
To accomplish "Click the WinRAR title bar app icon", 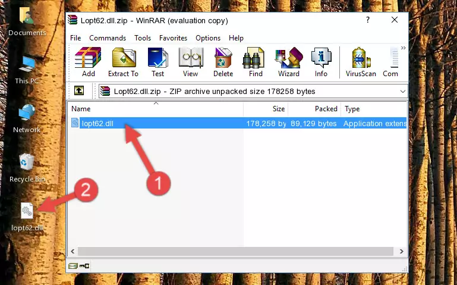I will click(73, 20).
